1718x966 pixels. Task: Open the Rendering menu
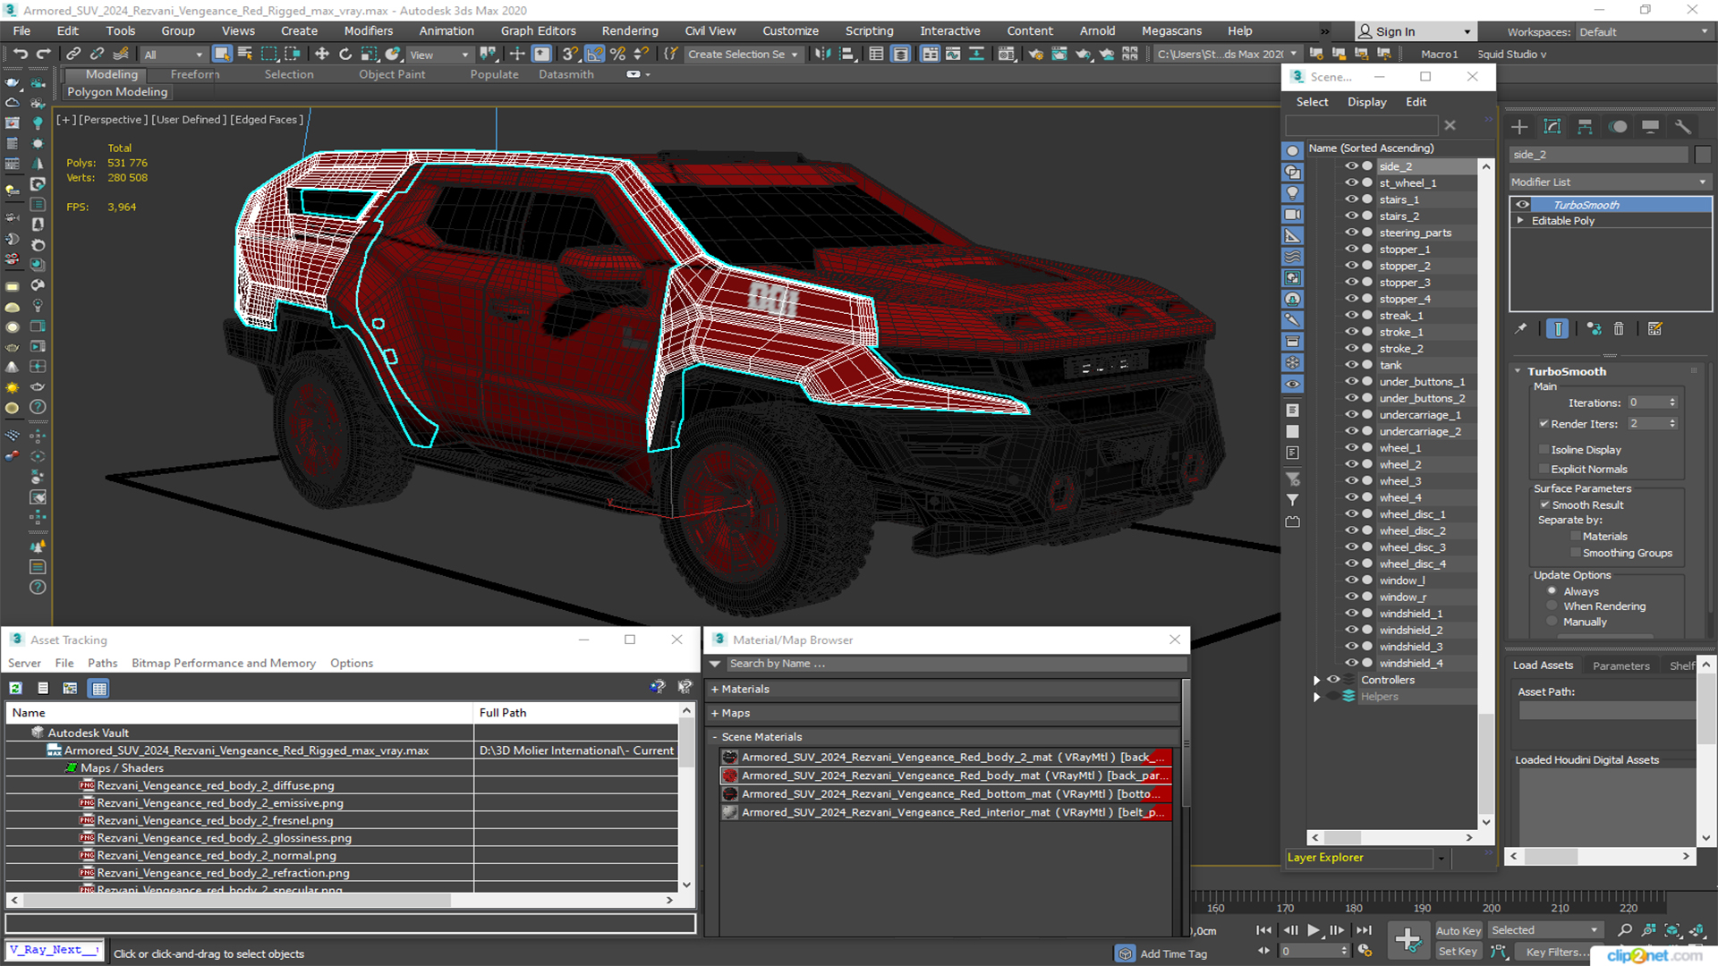pyautogui.click(x=629, y=30)
